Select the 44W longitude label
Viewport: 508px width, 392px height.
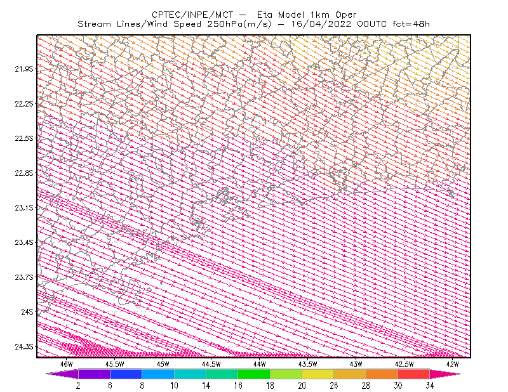click(x=260, y=364)
